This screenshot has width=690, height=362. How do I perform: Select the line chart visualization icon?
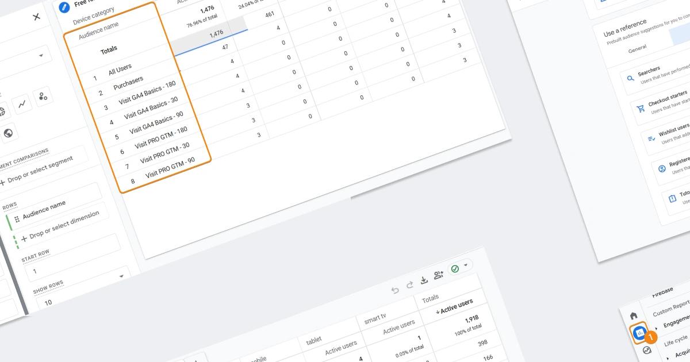pos(22,104)
